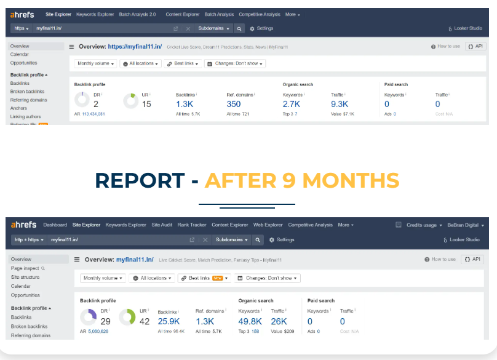This screenshot has height=360, width=497.
Task: Open the external link icon in the http + https URL bar
Action: (192, 239)
